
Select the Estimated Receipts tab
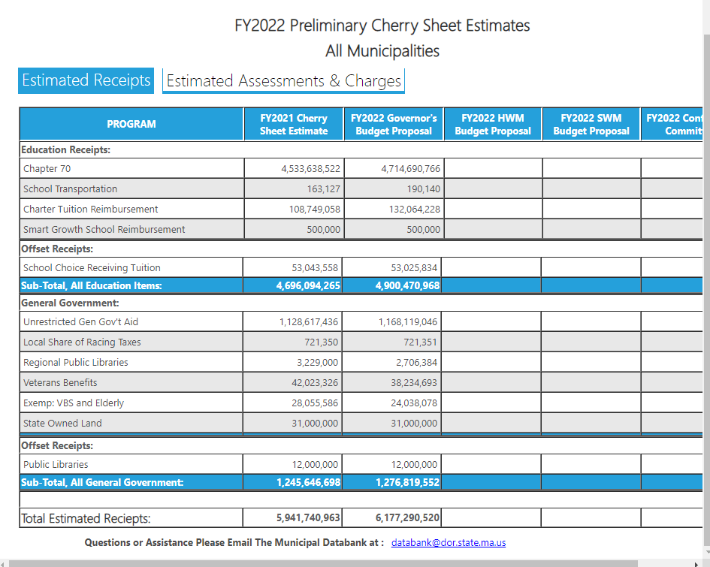pos(86,80)
